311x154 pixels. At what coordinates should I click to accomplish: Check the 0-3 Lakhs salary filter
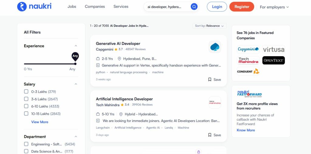pyautogui.click(x=26, y=92)
